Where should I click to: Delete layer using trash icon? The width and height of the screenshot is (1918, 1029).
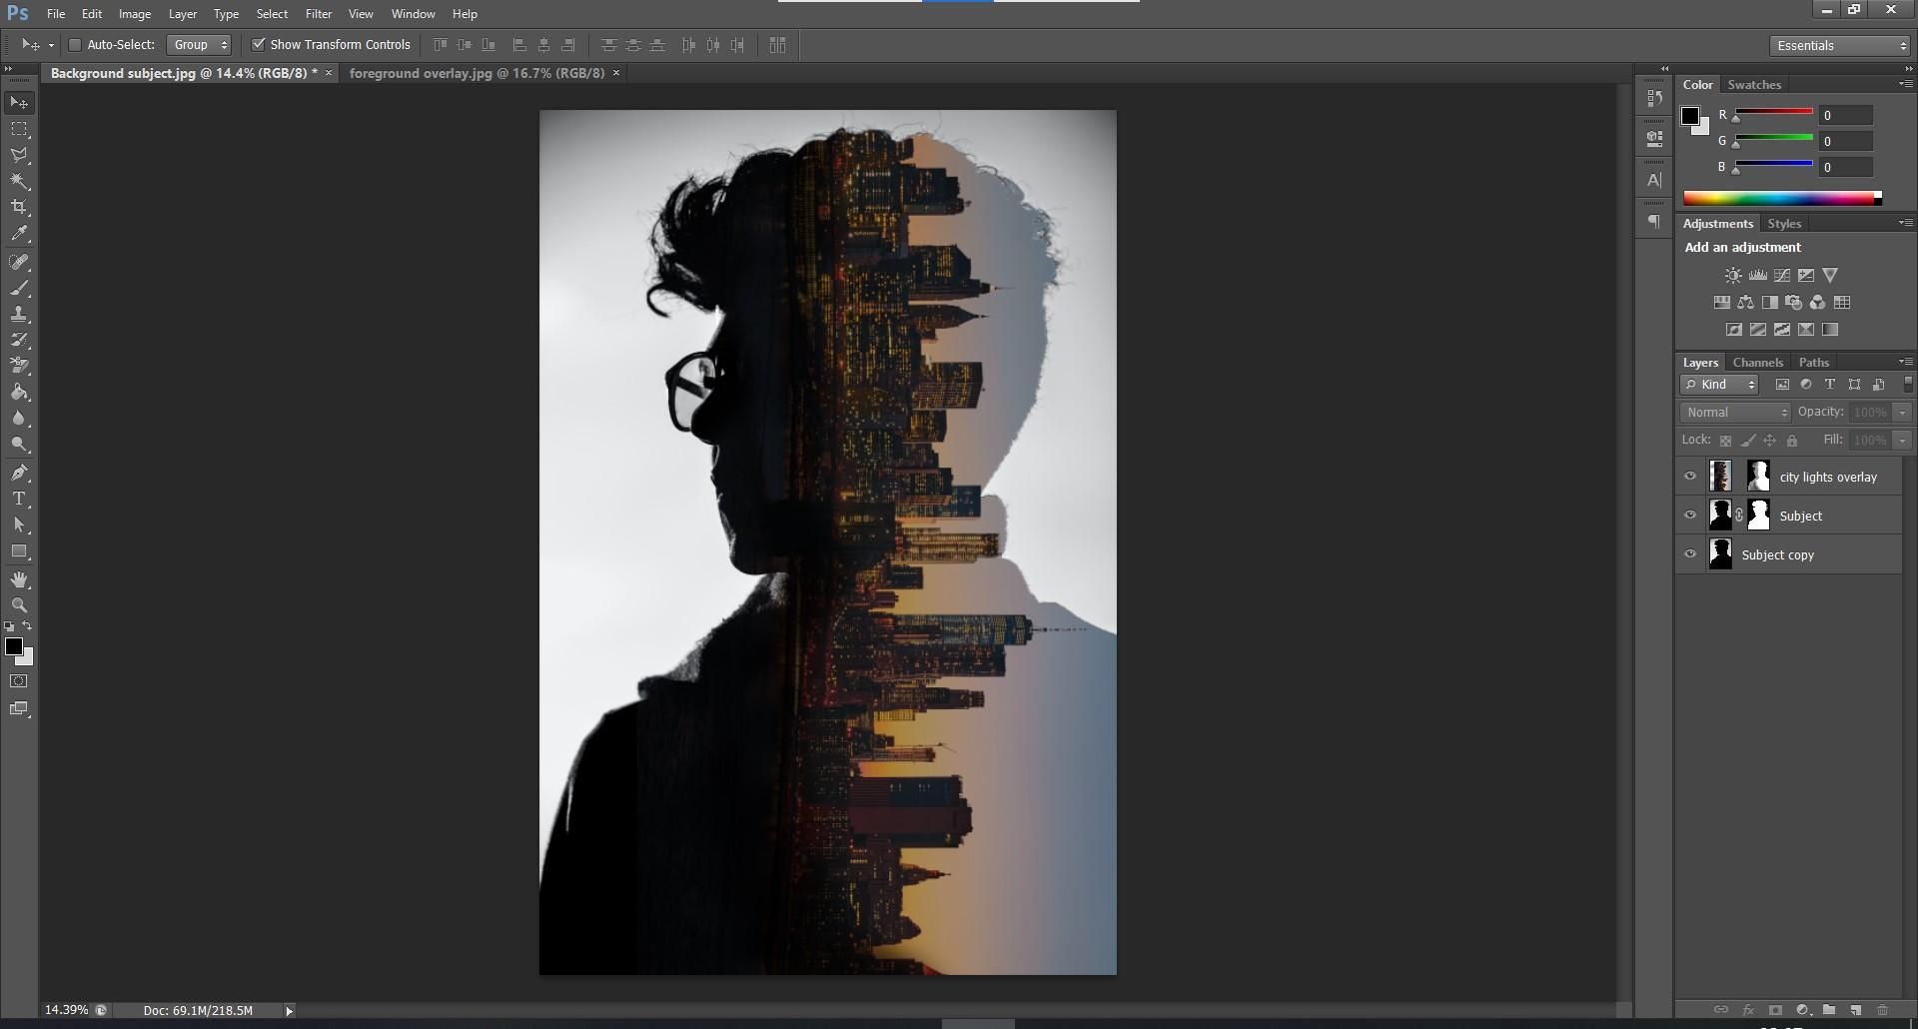[x=1881, y=1010]
